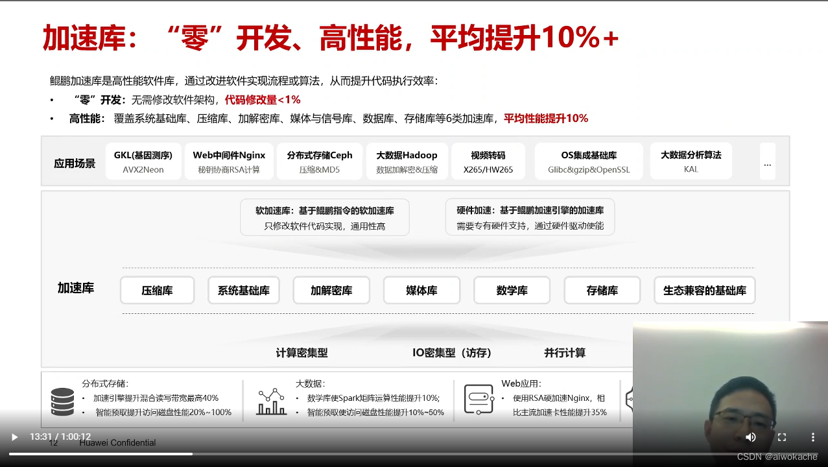Viewport: 828px width, 467px height.
Task: Mute the video volume
Action: [x=751, y=437]
